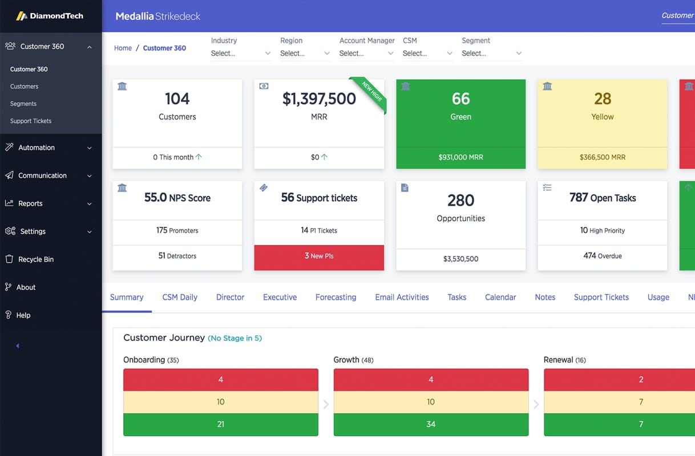
Task: Collapse the Customer 360 sidebar section
Action: coord(90,47)
